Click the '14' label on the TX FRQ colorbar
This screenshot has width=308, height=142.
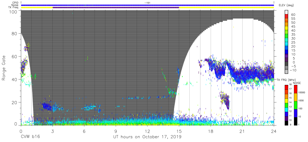[x=290, y=102]
